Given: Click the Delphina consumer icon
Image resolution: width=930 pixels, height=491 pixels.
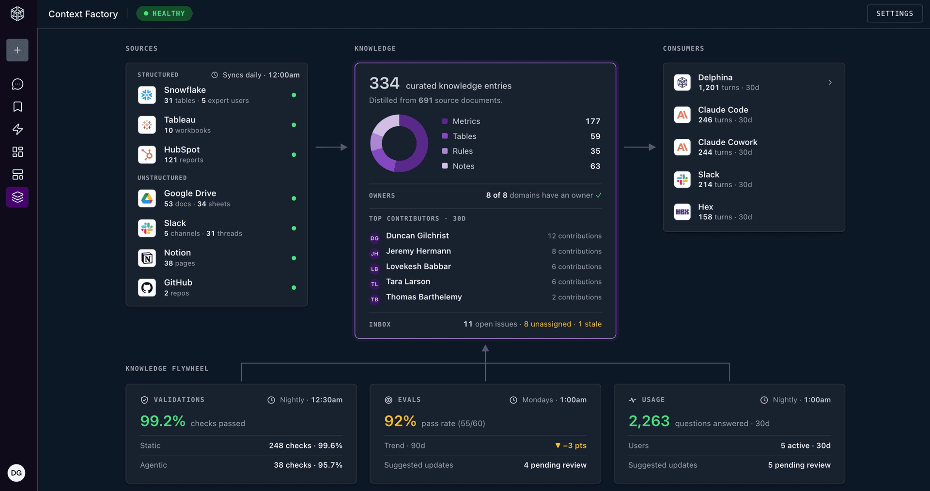Looking at the screenshot, I should tap(682, 82).
